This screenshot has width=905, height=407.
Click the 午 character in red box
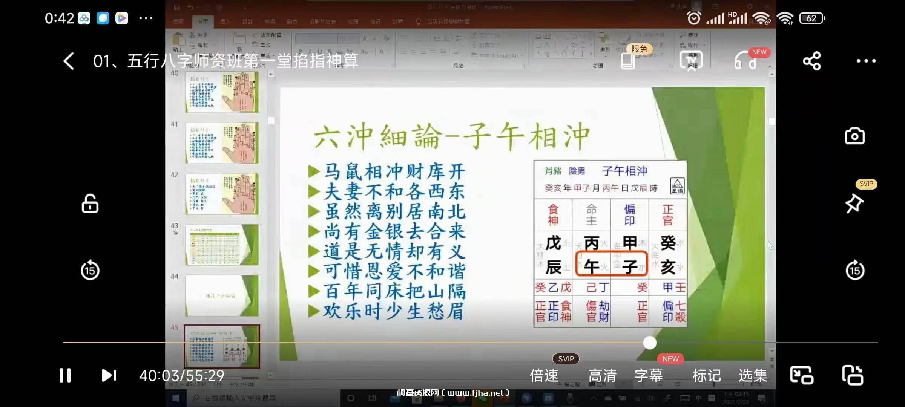pos(591,267)
